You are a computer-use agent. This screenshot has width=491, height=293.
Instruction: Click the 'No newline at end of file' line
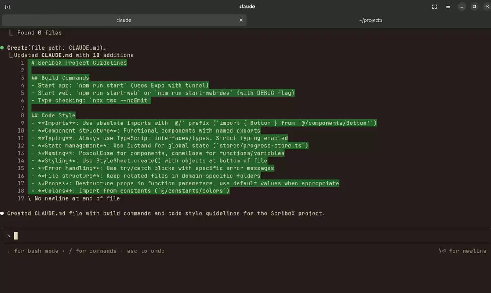74,198
